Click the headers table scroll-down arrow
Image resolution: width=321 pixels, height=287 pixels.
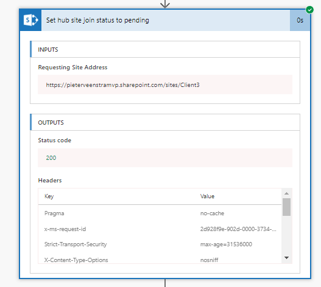pos(287,258)
